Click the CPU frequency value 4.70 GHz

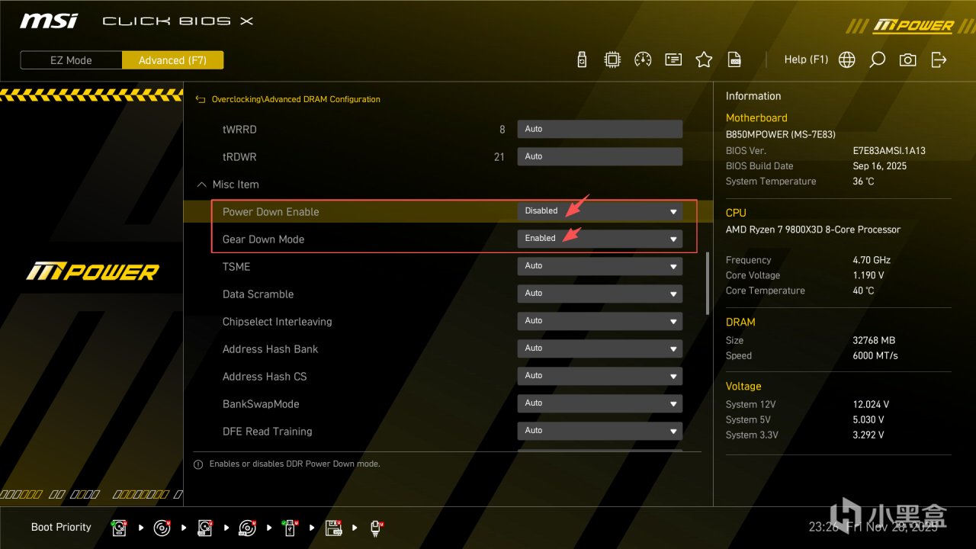[872, 260]
